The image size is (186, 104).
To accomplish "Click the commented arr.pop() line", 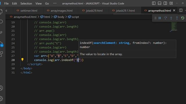I will pyautogui.click(x=44, y=31).
